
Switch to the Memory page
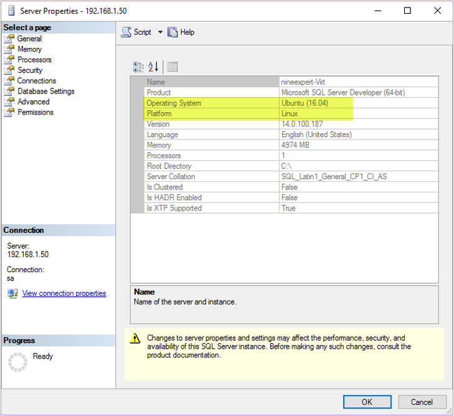click(29, 49)
